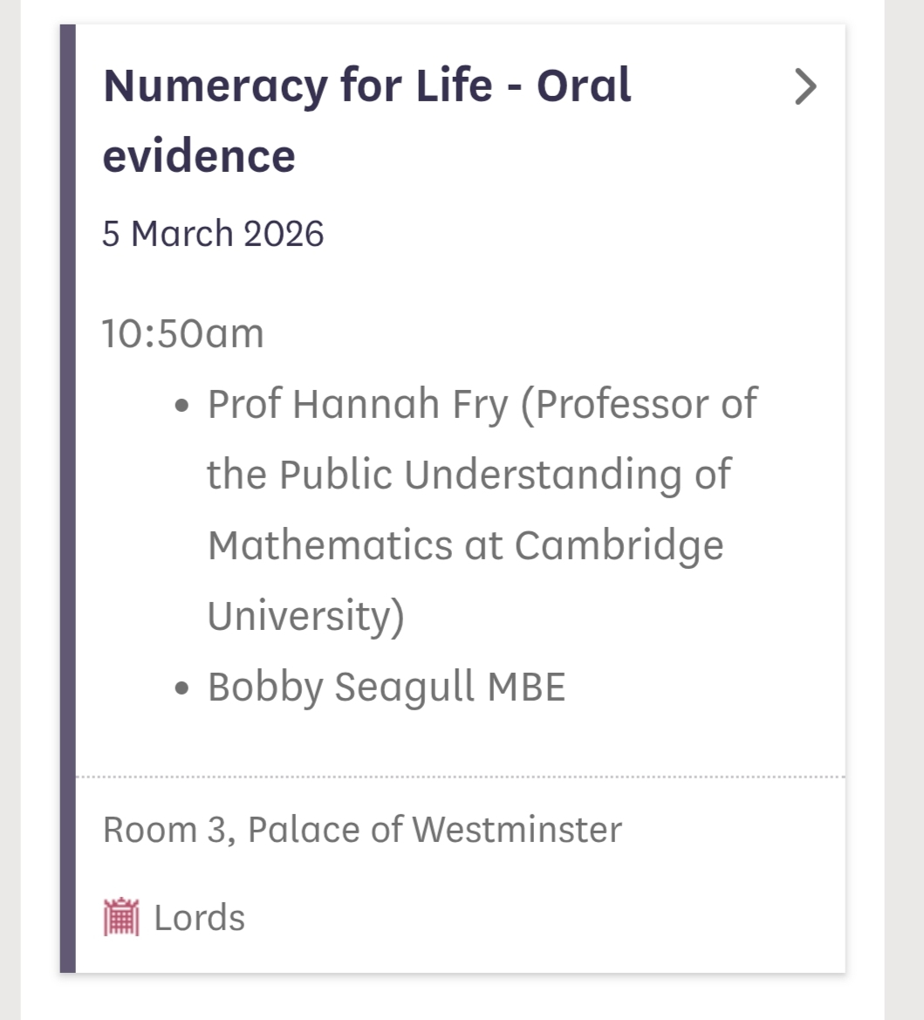Click the word 'evidence' in the heading
The image size is (924, 1020).
tap(199, 155)
